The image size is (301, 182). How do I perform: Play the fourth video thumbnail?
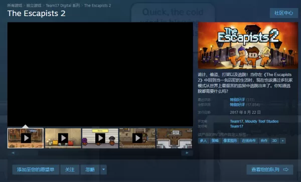point(137,138)
